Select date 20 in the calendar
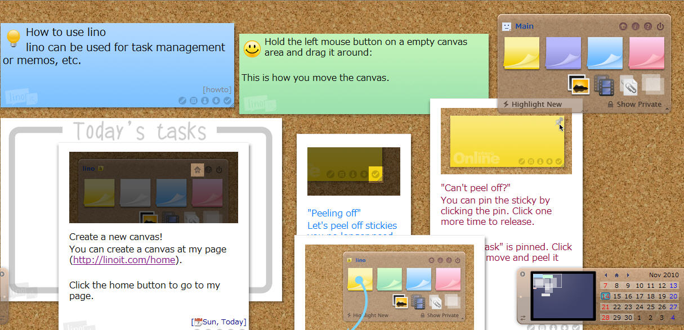This screenshot has width=684, height=330. click(x=673, y=296)
